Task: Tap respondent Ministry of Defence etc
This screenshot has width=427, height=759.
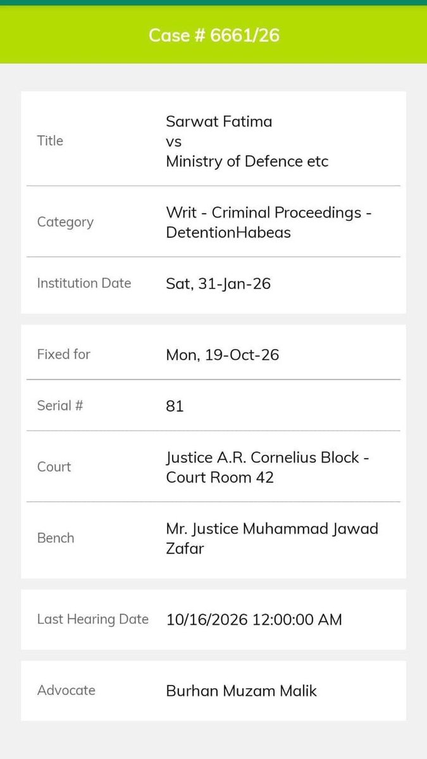Action: click(247, 161)
